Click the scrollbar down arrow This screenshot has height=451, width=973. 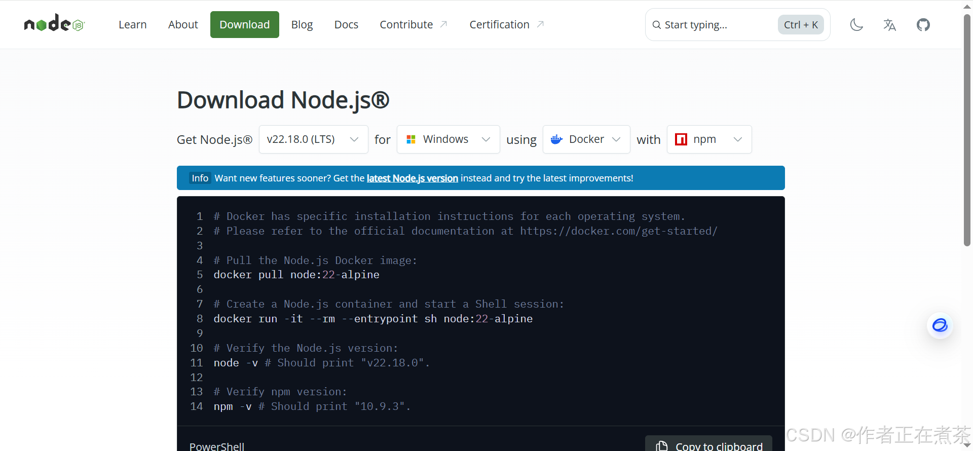(967, 445)
